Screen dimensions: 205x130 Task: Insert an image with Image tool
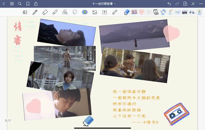click(x=95, y=12)
